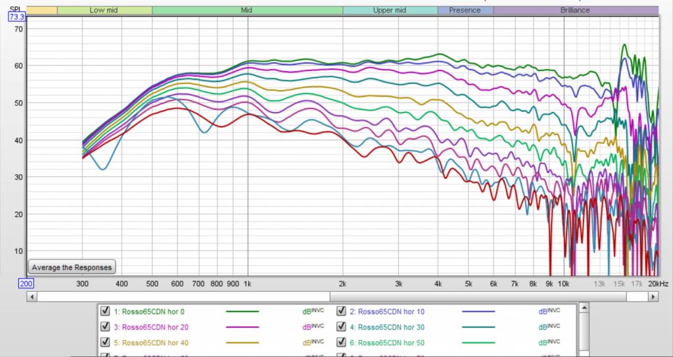
Task: Disable the Rosso65CDN hor 30 checkbox
Action: tap(341, 327)
